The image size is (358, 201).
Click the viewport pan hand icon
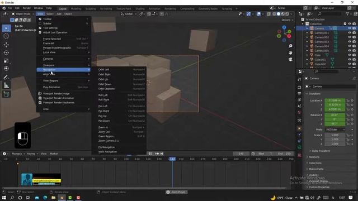click(x=290, y=52)
